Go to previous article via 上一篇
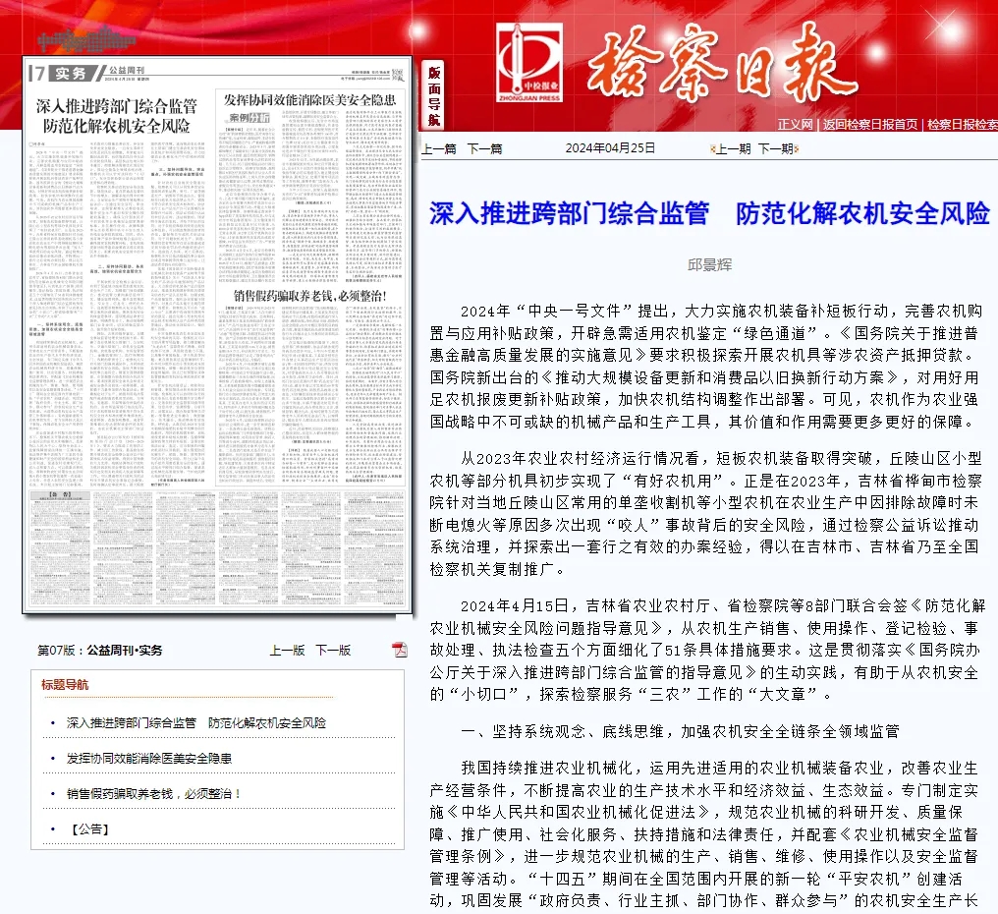The width and height of the screenshot is (998, 914). pyautogui.click(x=439, y=149)
